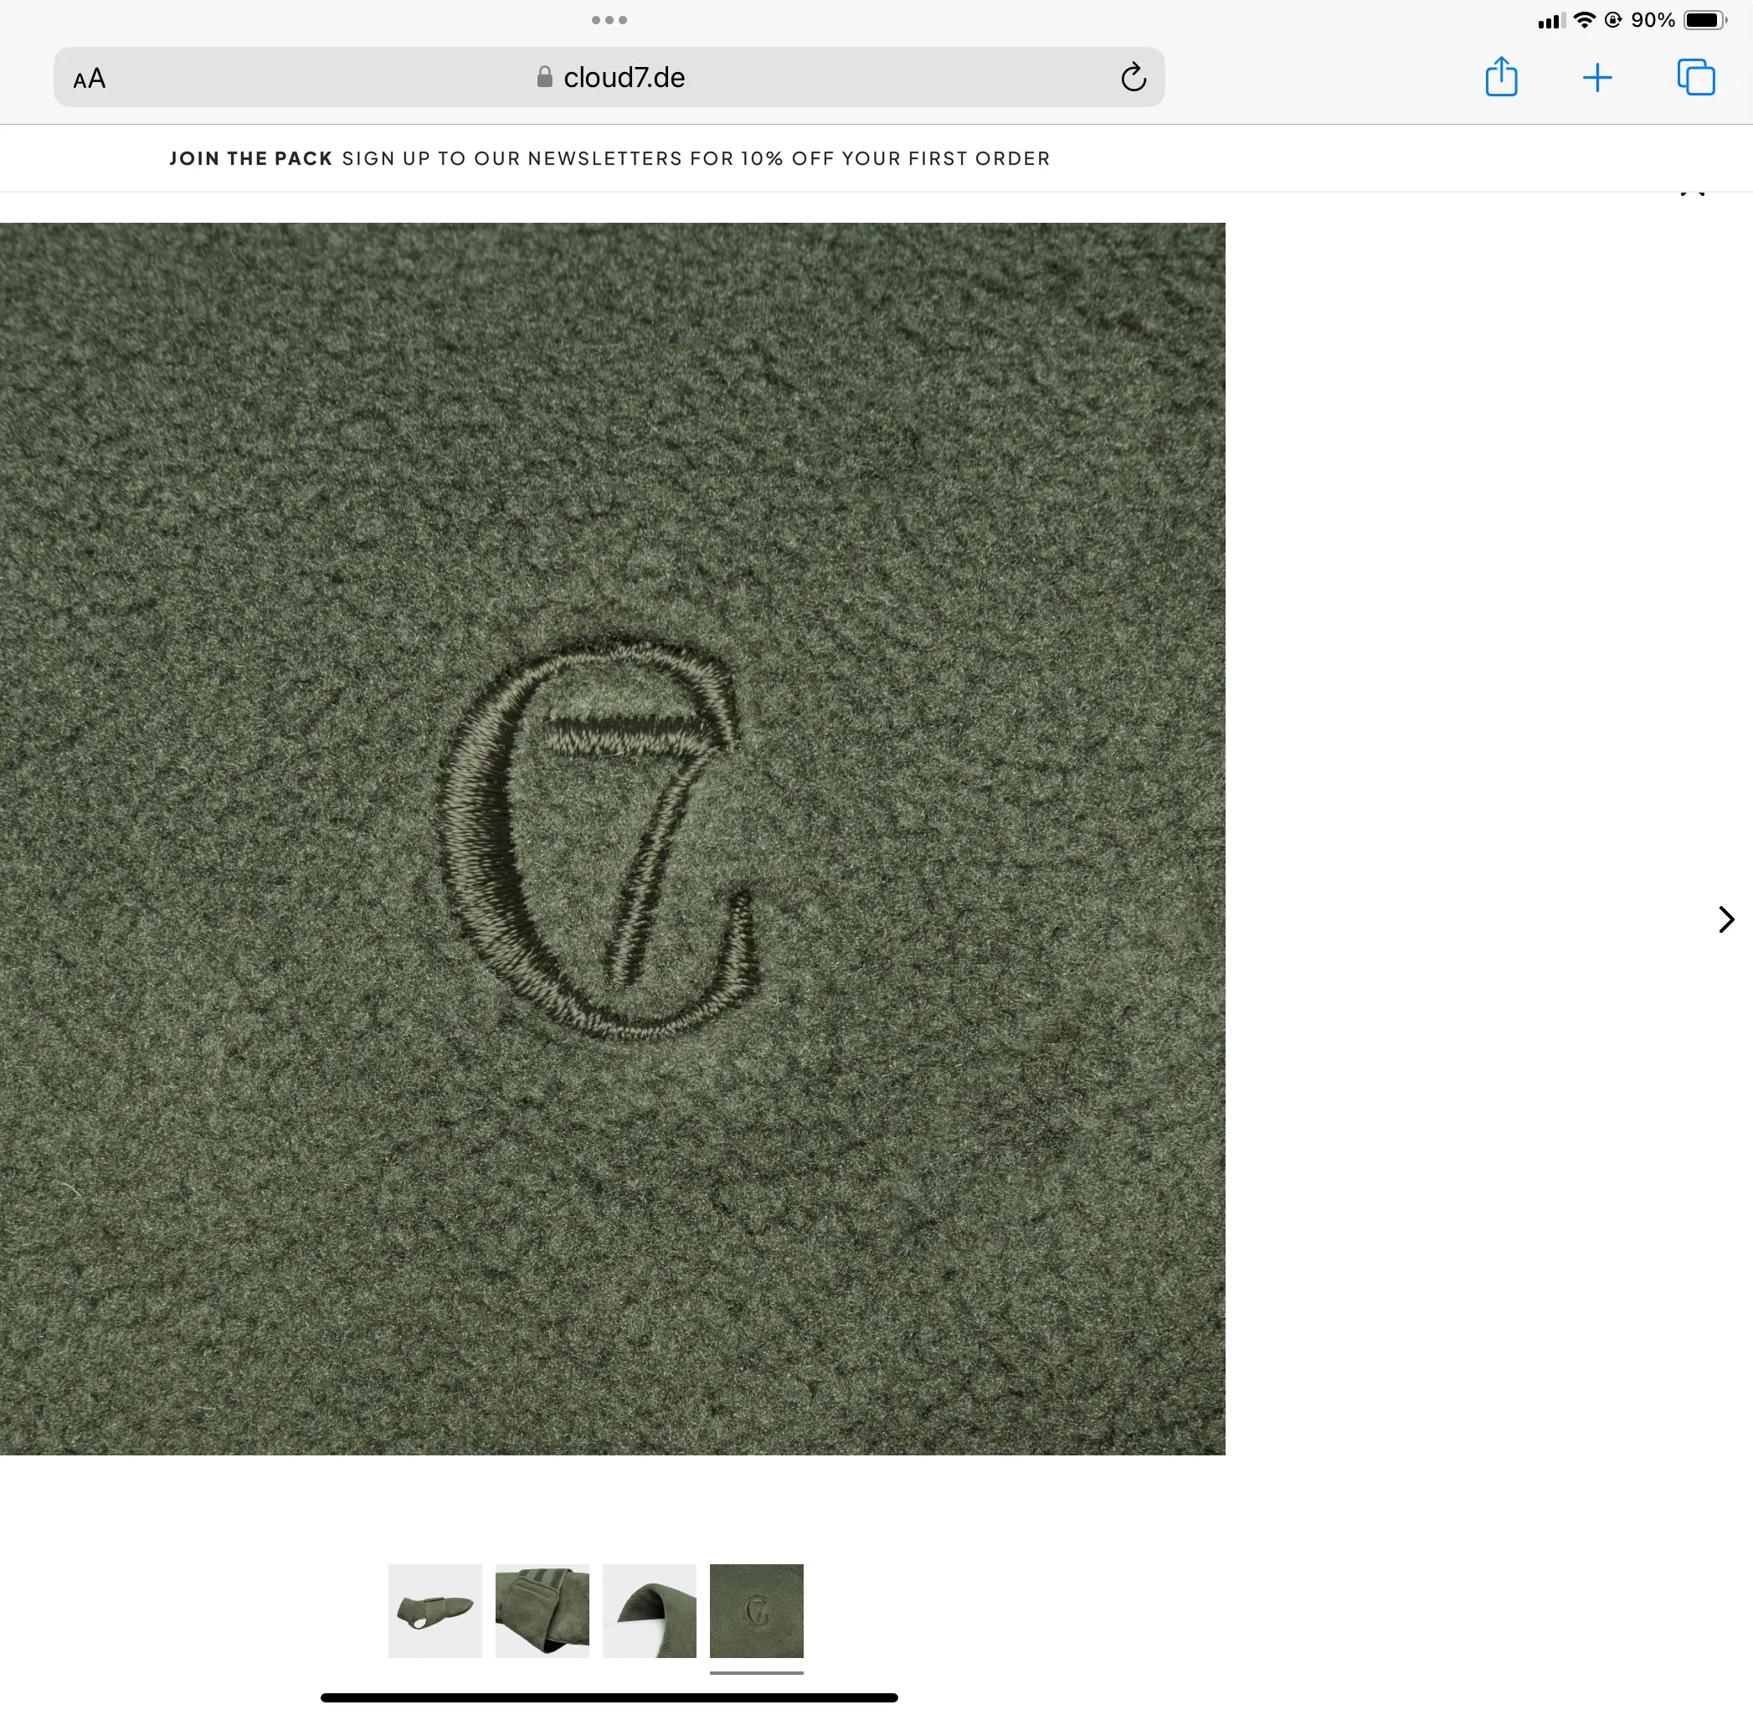Tap the Wi-Fi status icon
Viewport: 1753px width, 1715px height.
1585,20
